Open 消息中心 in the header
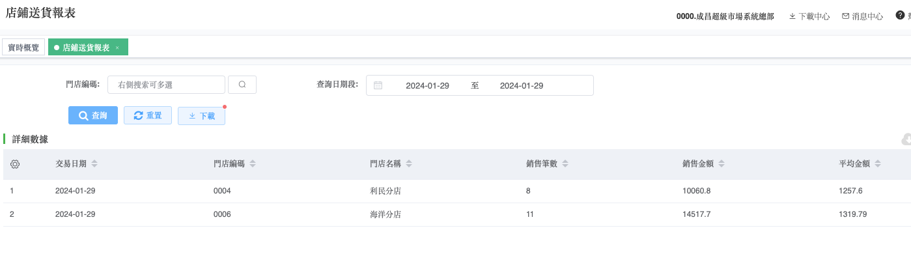 pyautogui.click(x=862, y=16)
